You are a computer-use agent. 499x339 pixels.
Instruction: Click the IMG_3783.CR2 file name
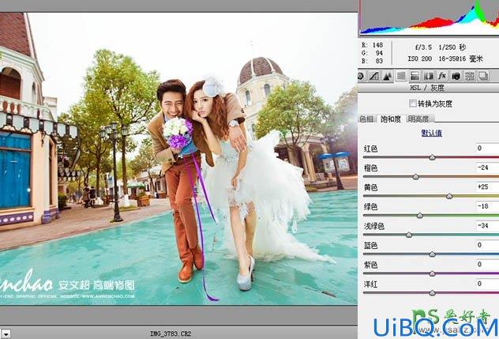pyautogui.click(x=171, y=333)
